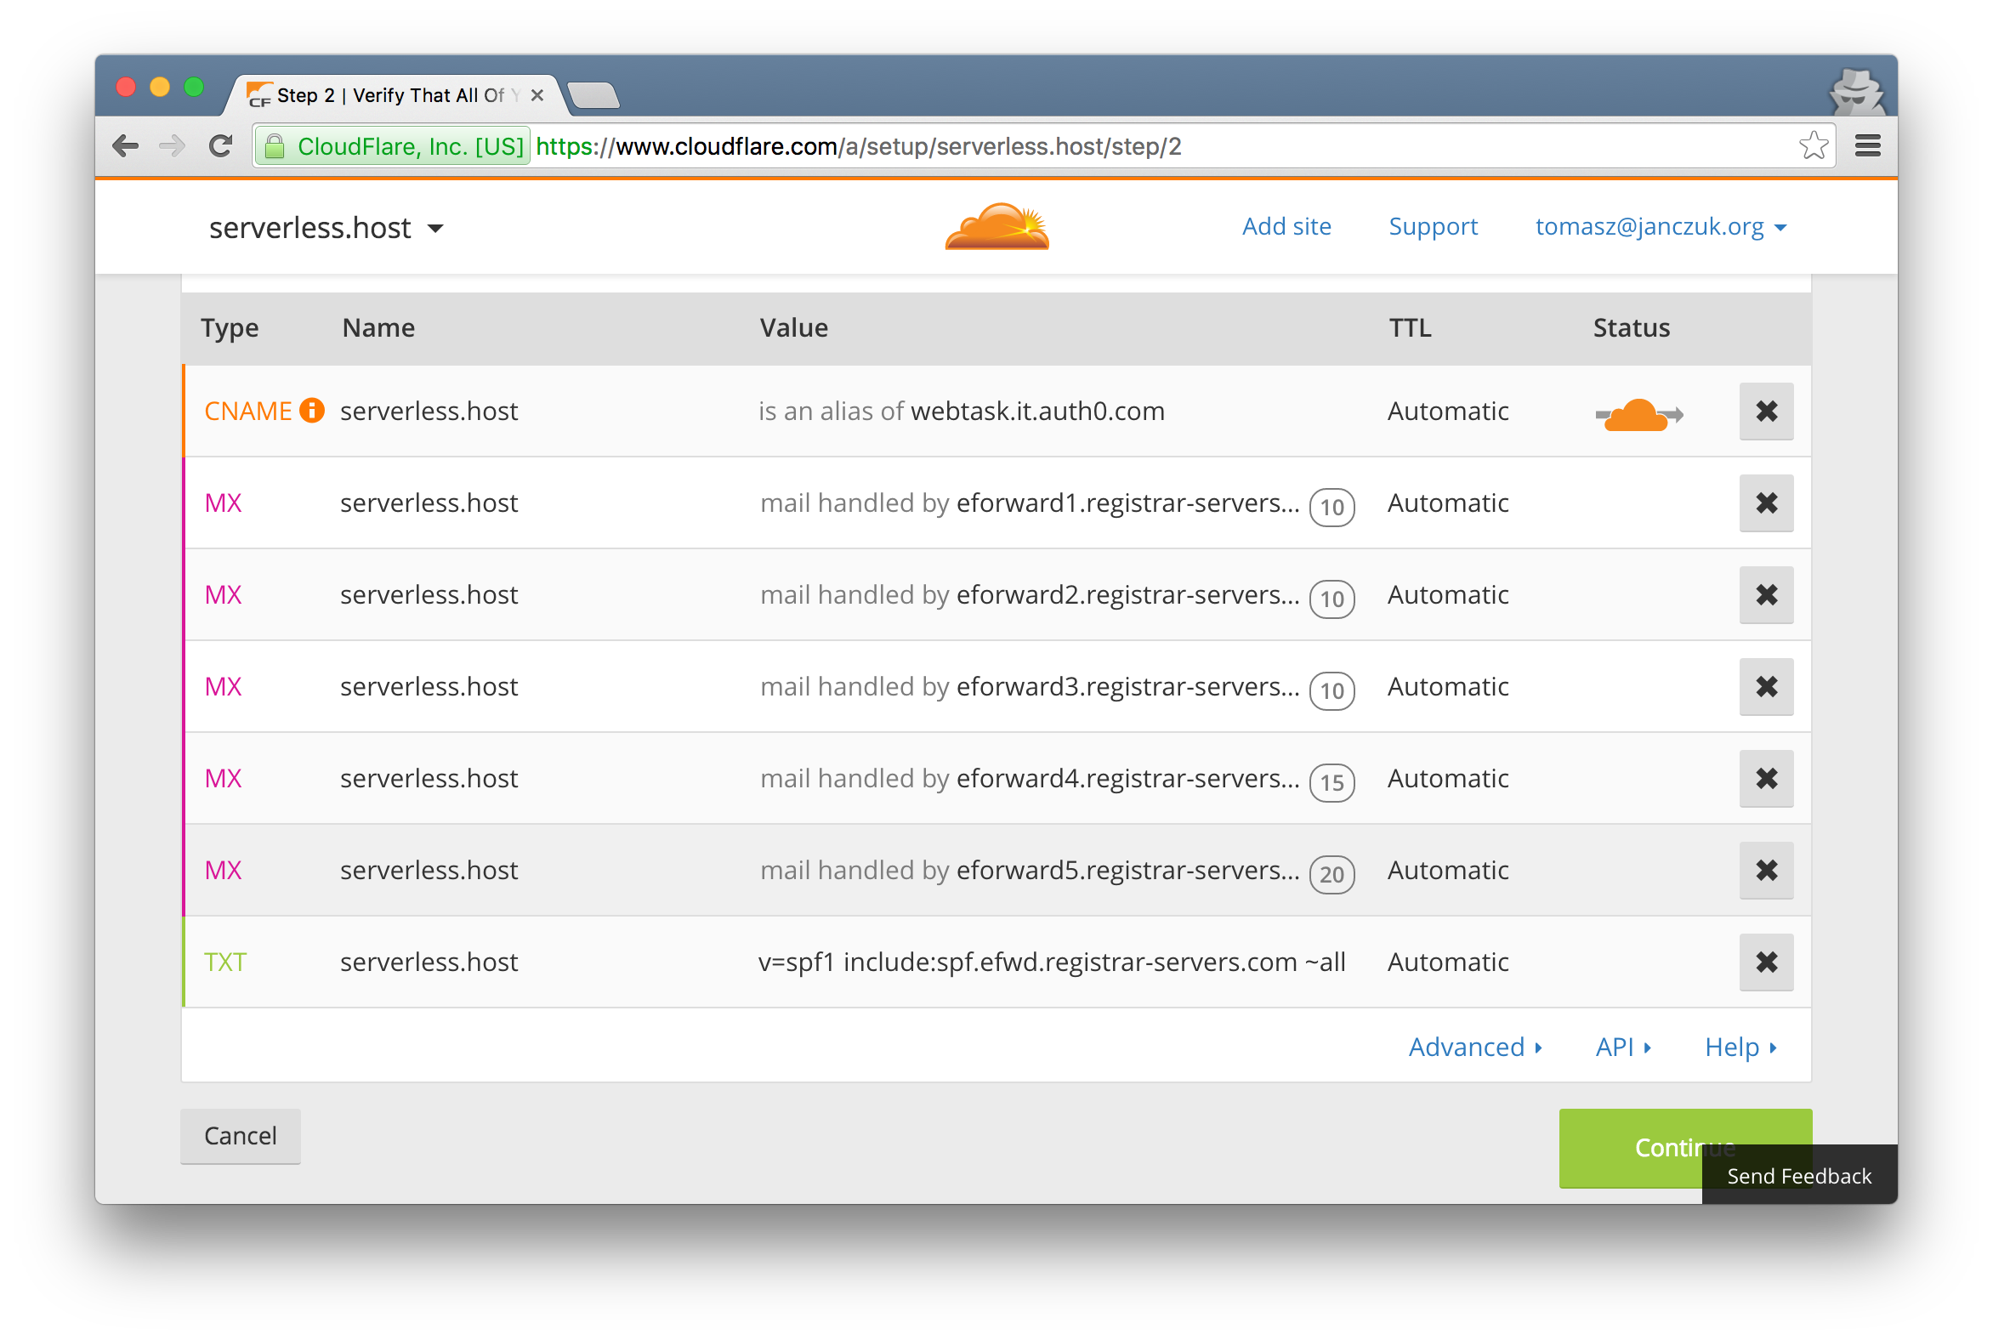
Task: Toggle Automatic TTL on TXT record
Action: [1445, 962]
